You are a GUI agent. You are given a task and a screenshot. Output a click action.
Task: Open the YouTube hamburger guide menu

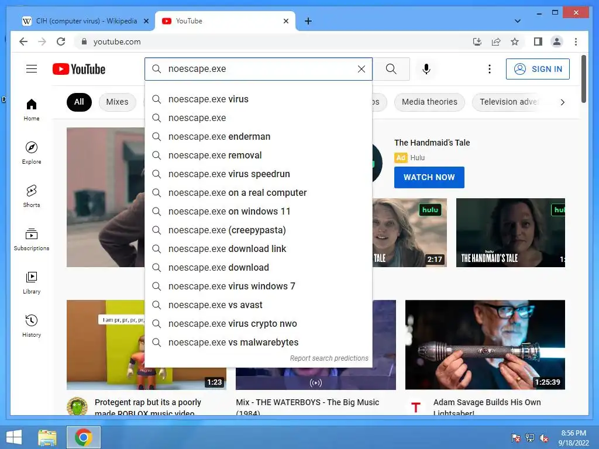point(32,69)
